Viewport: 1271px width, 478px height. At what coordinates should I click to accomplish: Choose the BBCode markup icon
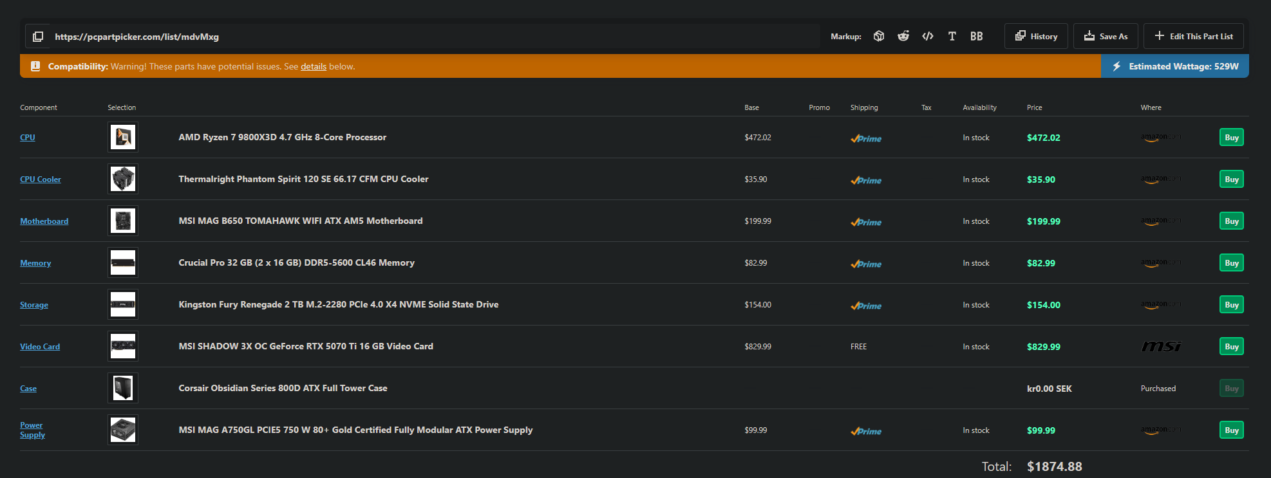click(977, 36)
